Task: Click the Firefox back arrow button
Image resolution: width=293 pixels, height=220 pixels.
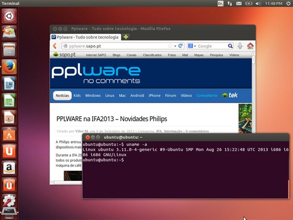Action: 55,46
